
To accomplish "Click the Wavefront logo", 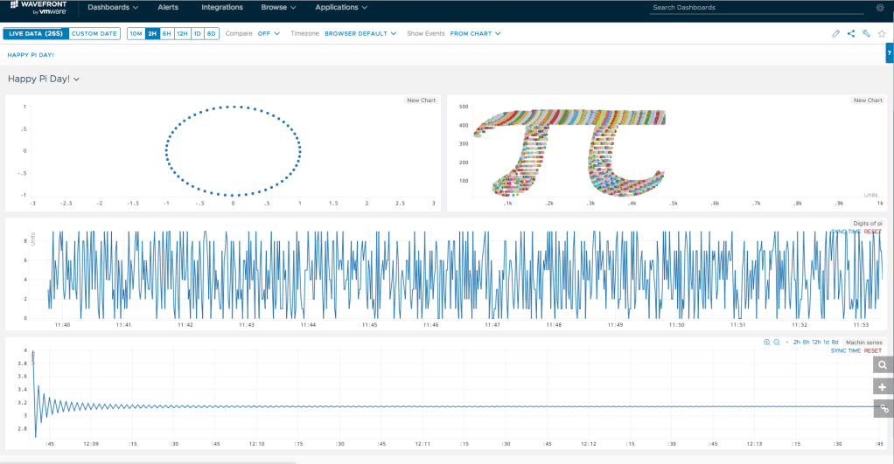I will tap(38, 7).
